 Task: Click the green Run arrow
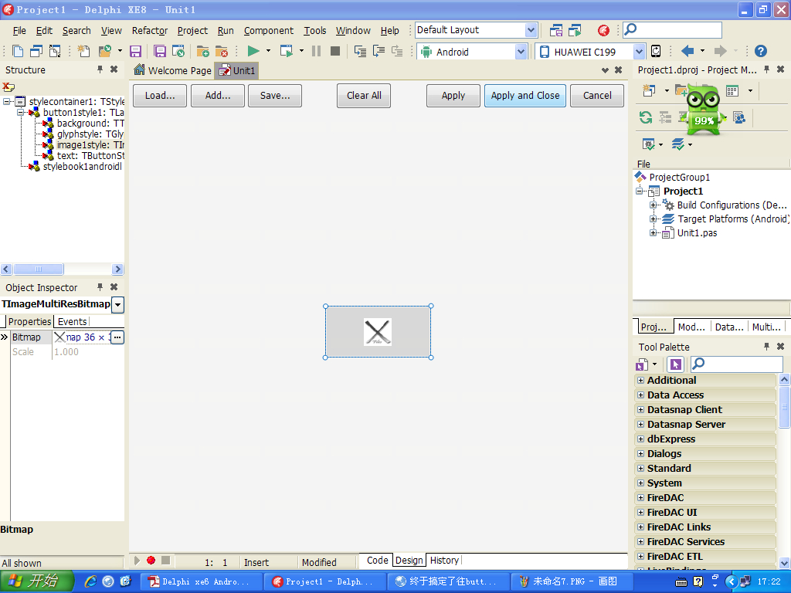coord(253,51)
